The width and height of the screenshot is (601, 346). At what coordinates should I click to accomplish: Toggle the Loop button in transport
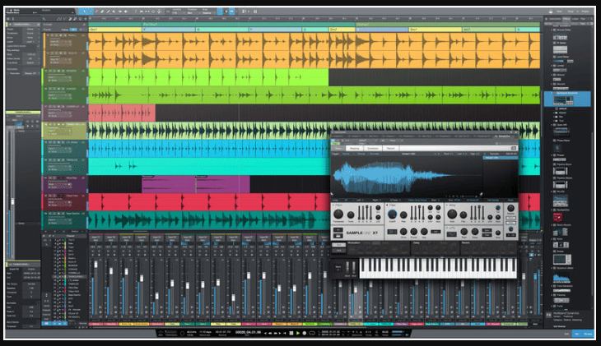312,333
